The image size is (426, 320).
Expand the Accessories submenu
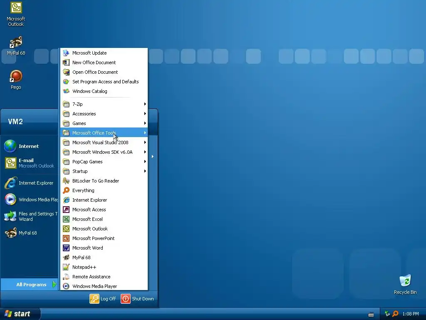tap(104, 114)
